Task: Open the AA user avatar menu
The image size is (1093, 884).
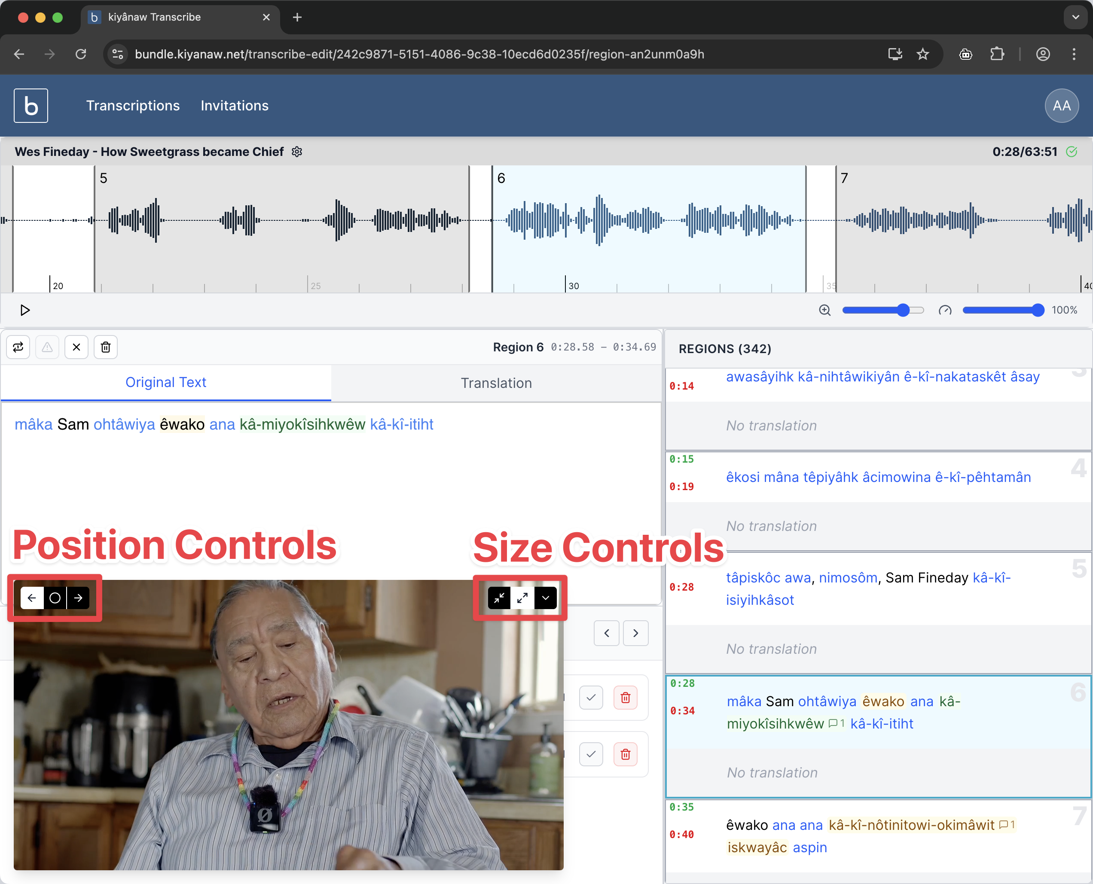Action: click(x=1062, y=105)
